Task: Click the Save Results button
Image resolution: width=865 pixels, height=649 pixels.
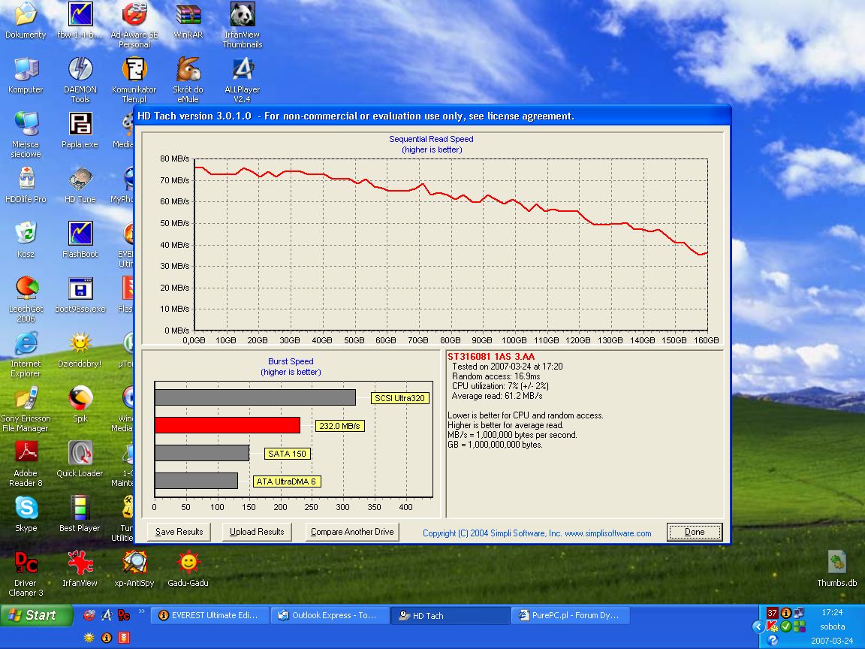Action: click(179, 532)
